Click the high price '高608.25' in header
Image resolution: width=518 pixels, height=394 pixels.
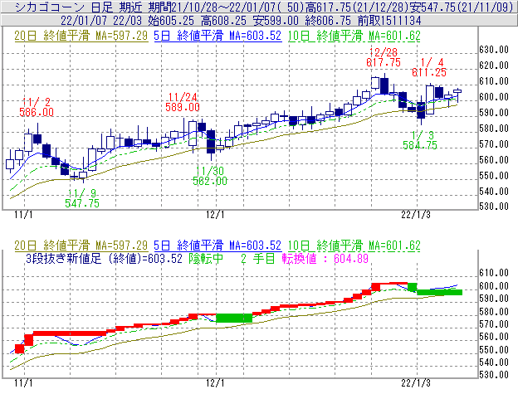tap(223, 21)
